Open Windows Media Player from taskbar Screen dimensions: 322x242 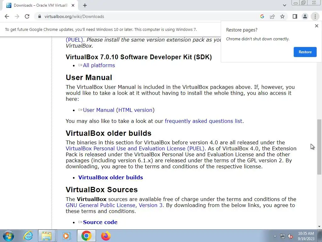click(x=66, y=236)
